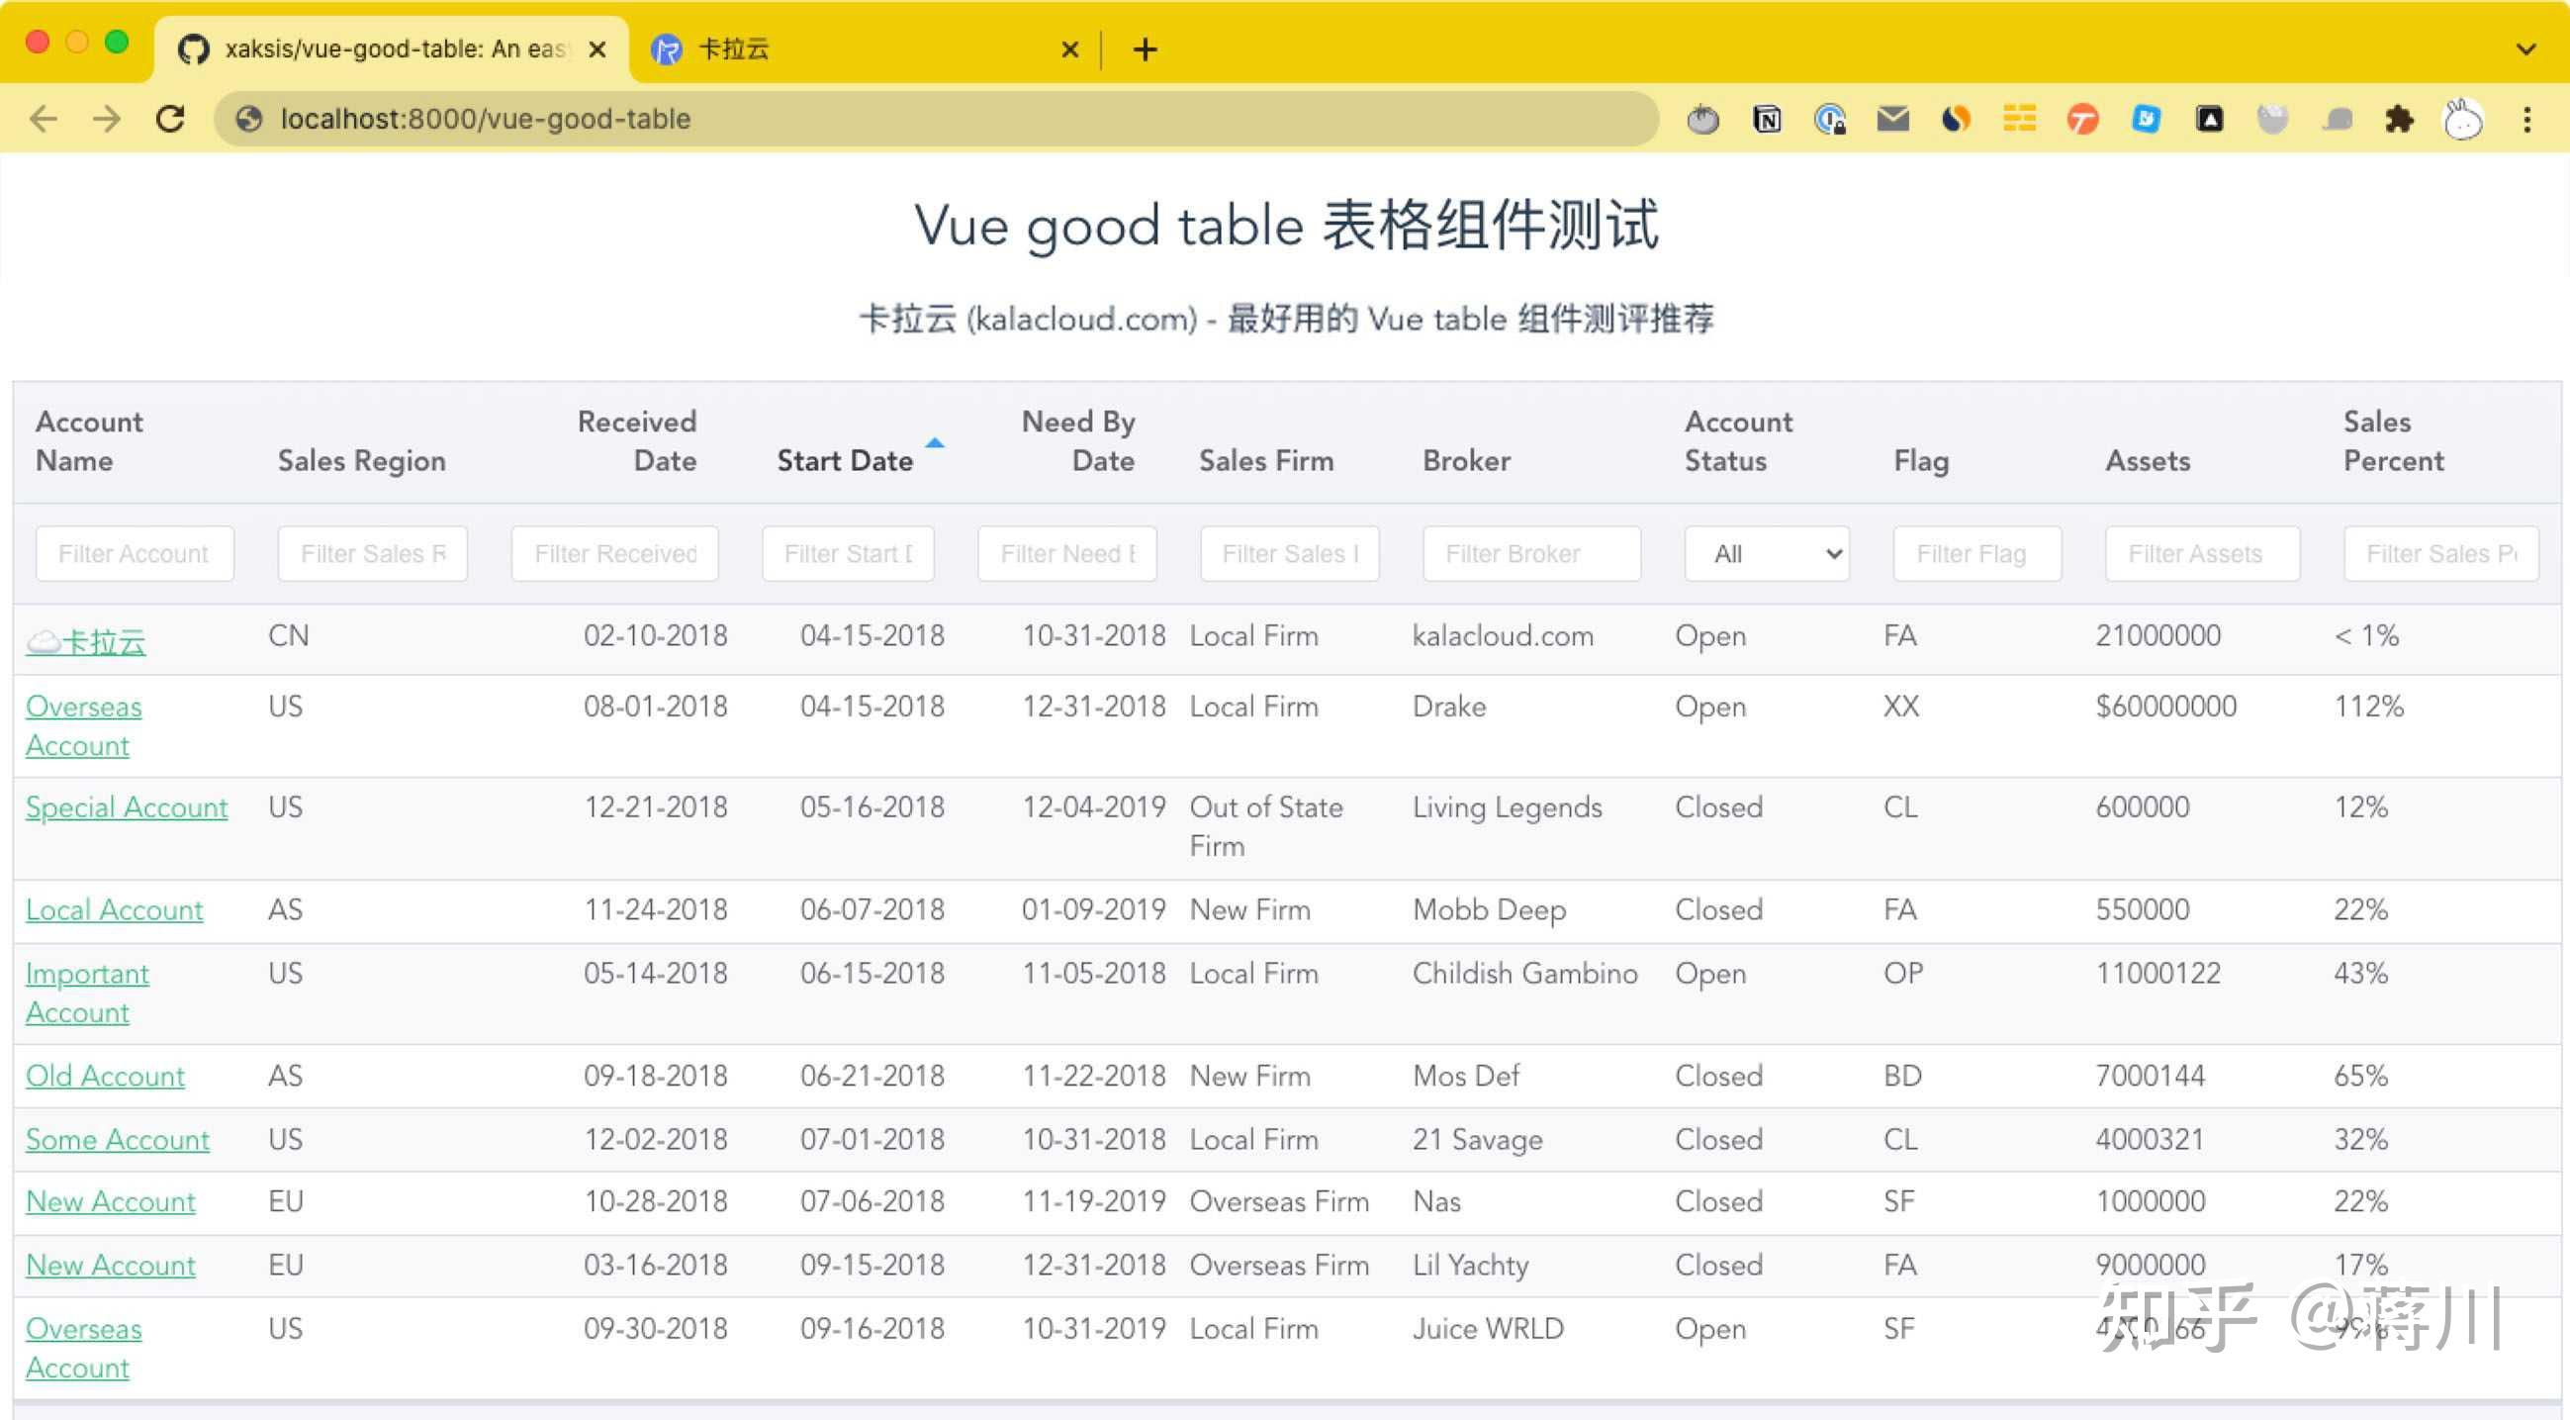Open the Account Status 'All' dropdown
Image resolution: width=2570 pixels, height=1420 pixels.
1766,553
